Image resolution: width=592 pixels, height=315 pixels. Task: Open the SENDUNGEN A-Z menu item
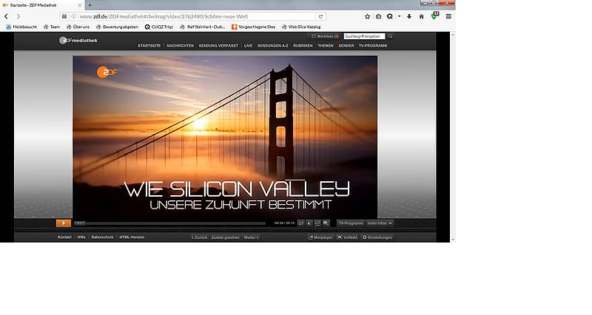(272, 46)
